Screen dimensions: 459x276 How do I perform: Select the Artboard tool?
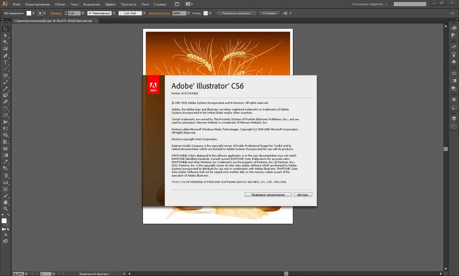[x=5, y=189]
